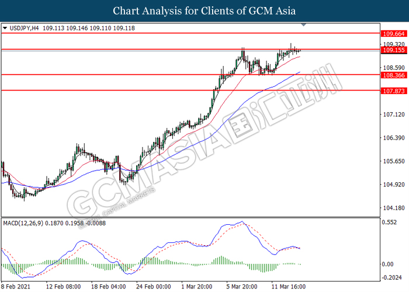Select the 109.155 red price label
Viewport: 409px width, 292px height.
pos(394,50)
